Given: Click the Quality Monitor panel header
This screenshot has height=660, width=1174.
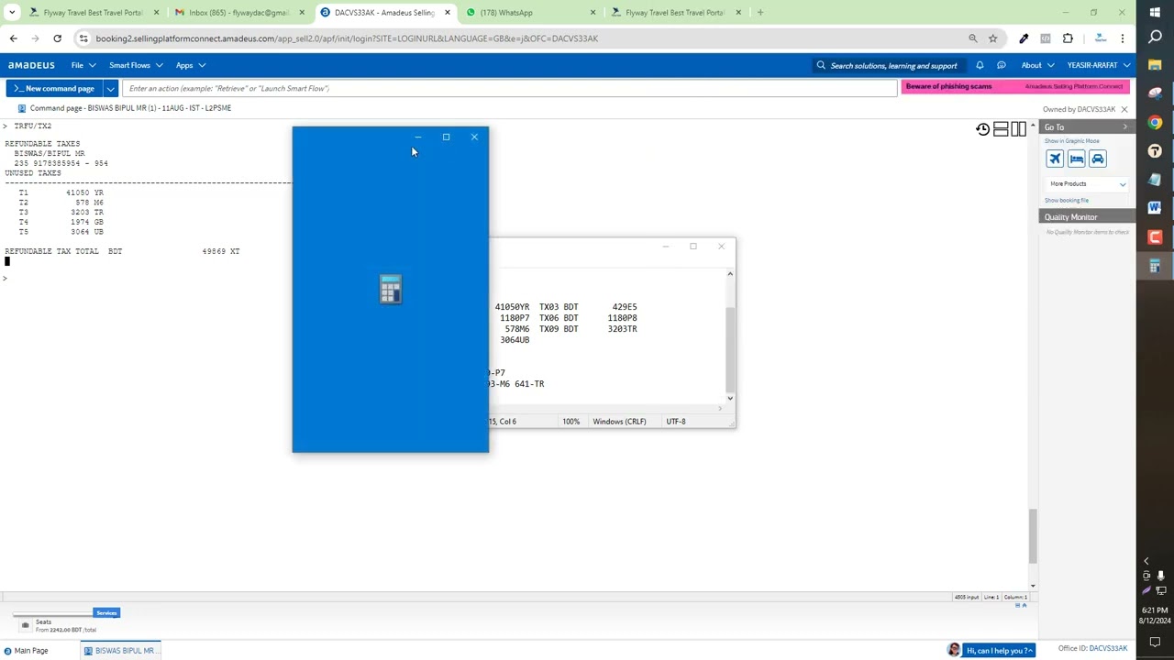Looking at the screenshot, I should [x=1087, y=217].
